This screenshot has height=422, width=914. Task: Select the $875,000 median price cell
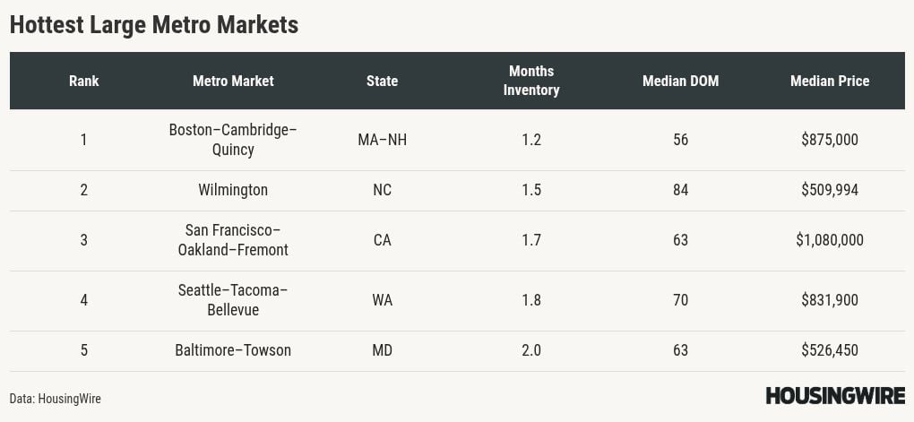pyautogui.click(x=830, y=140)
